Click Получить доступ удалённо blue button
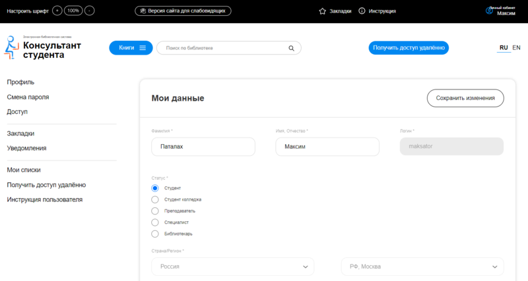Viewport: 528px width, 281px height. click(x=409, y=48)
